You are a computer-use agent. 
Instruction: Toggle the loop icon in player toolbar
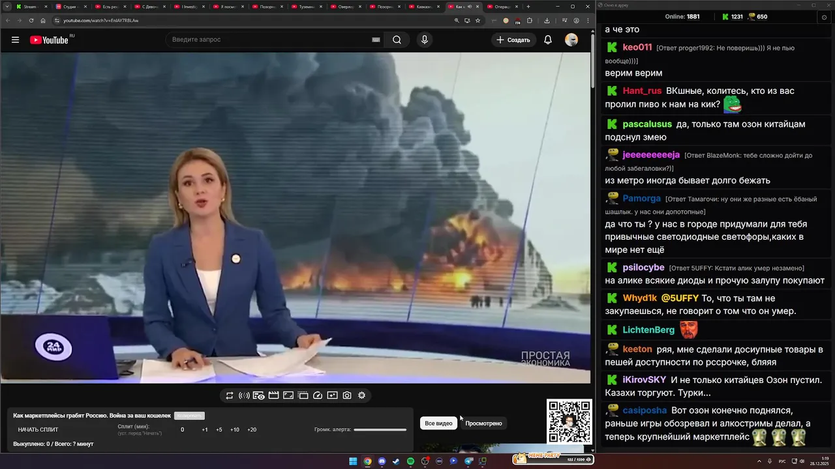click(230, 395)
